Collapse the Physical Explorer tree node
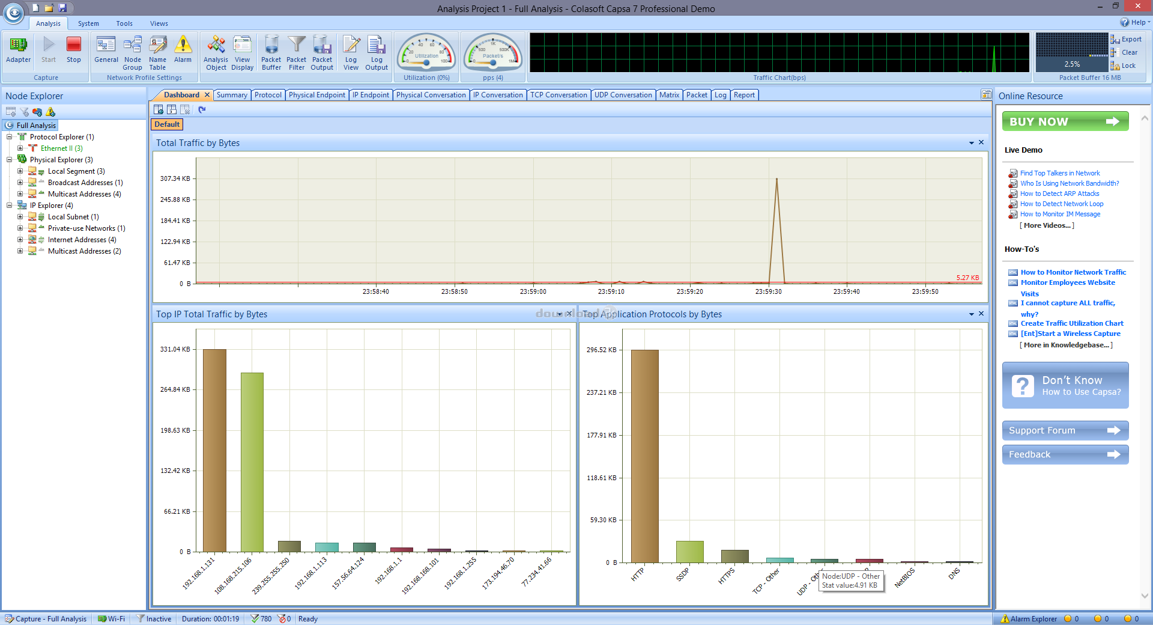 10,160
